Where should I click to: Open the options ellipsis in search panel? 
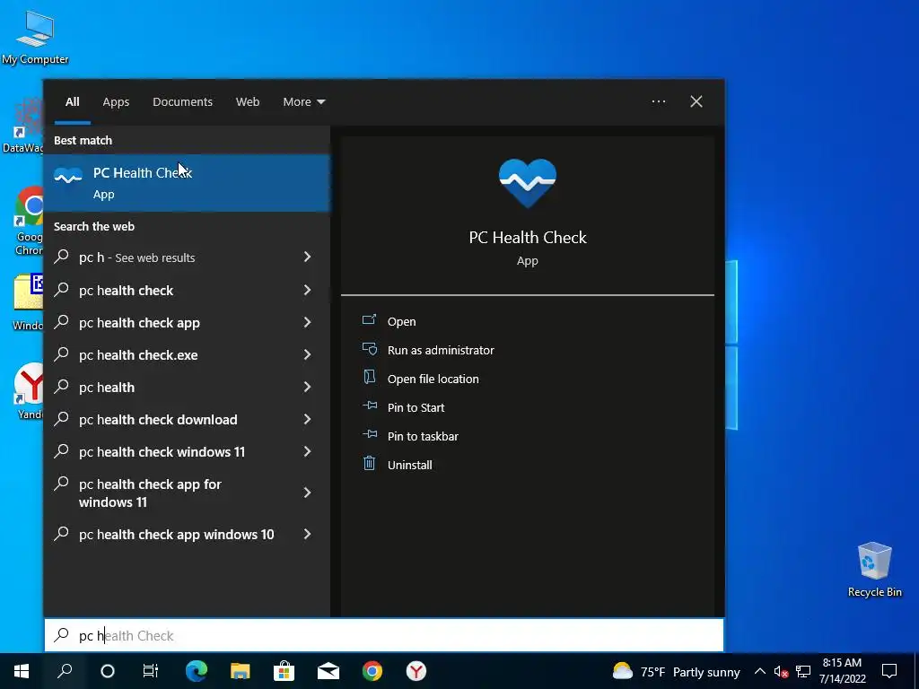pos(659,101)
